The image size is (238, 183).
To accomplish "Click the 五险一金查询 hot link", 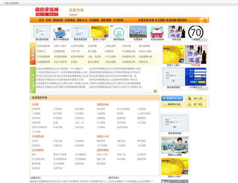I will (94, 57).
